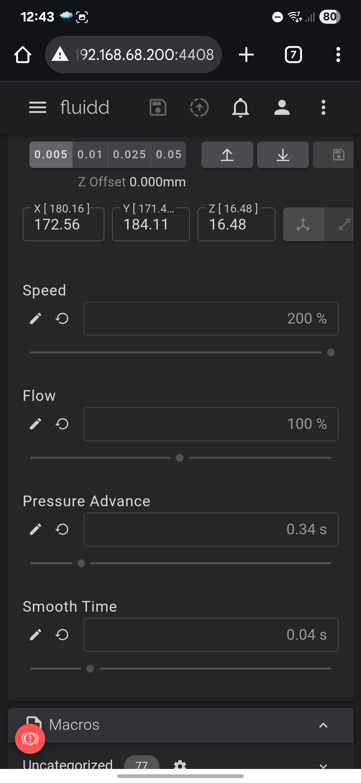Screen dimensions: 361x783
Task: Click the Pressure Advance edit pencil icon
Action: coord(35,529)
